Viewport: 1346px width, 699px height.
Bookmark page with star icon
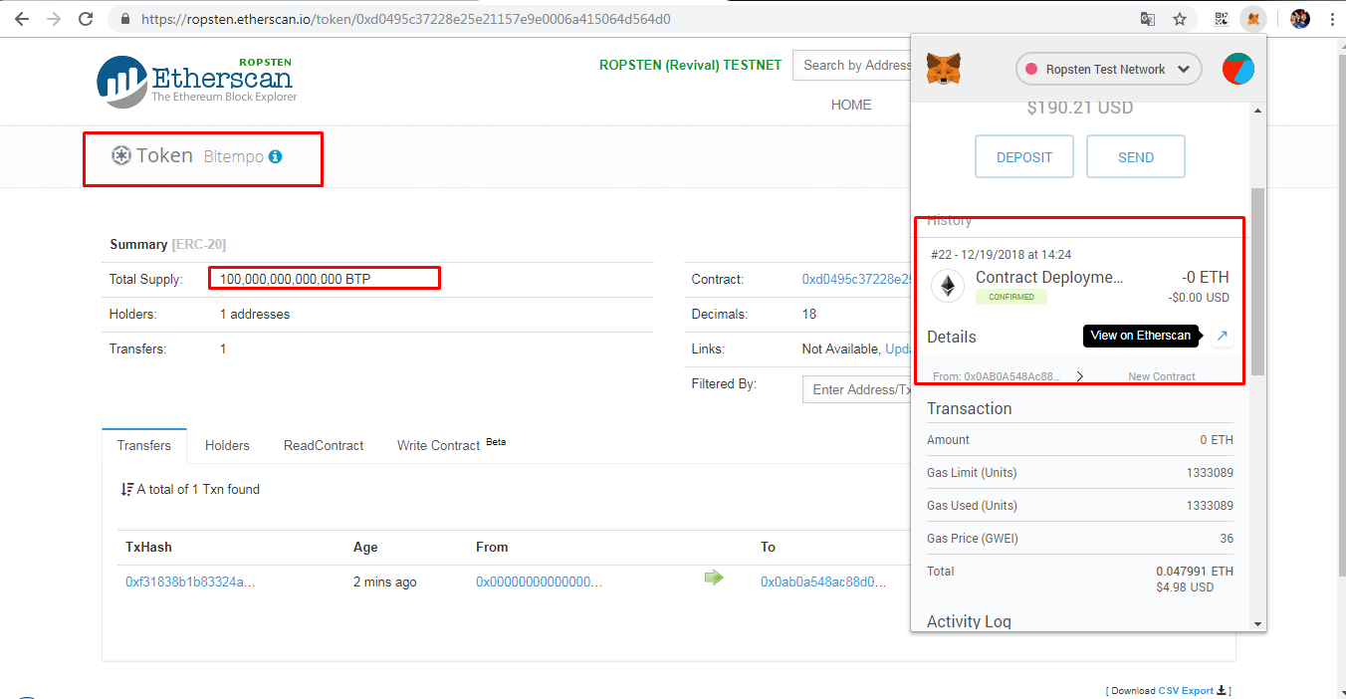pyautogui.click(x=1180, y=19)
